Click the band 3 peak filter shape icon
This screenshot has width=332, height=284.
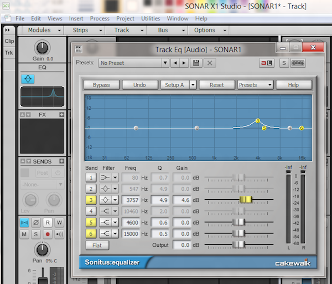pyautogui.click(x=106, y=200)
